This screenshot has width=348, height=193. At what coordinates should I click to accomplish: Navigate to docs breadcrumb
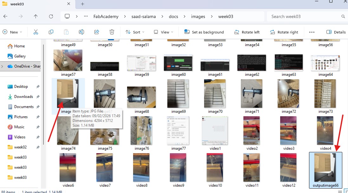[x=173, y=16]
